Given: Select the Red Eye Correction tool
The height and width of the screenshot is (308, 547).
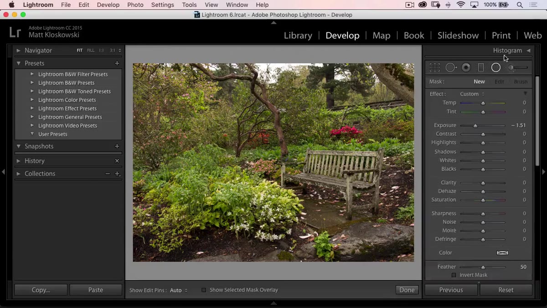Looking at the screenshot, I should pos(466,67).
